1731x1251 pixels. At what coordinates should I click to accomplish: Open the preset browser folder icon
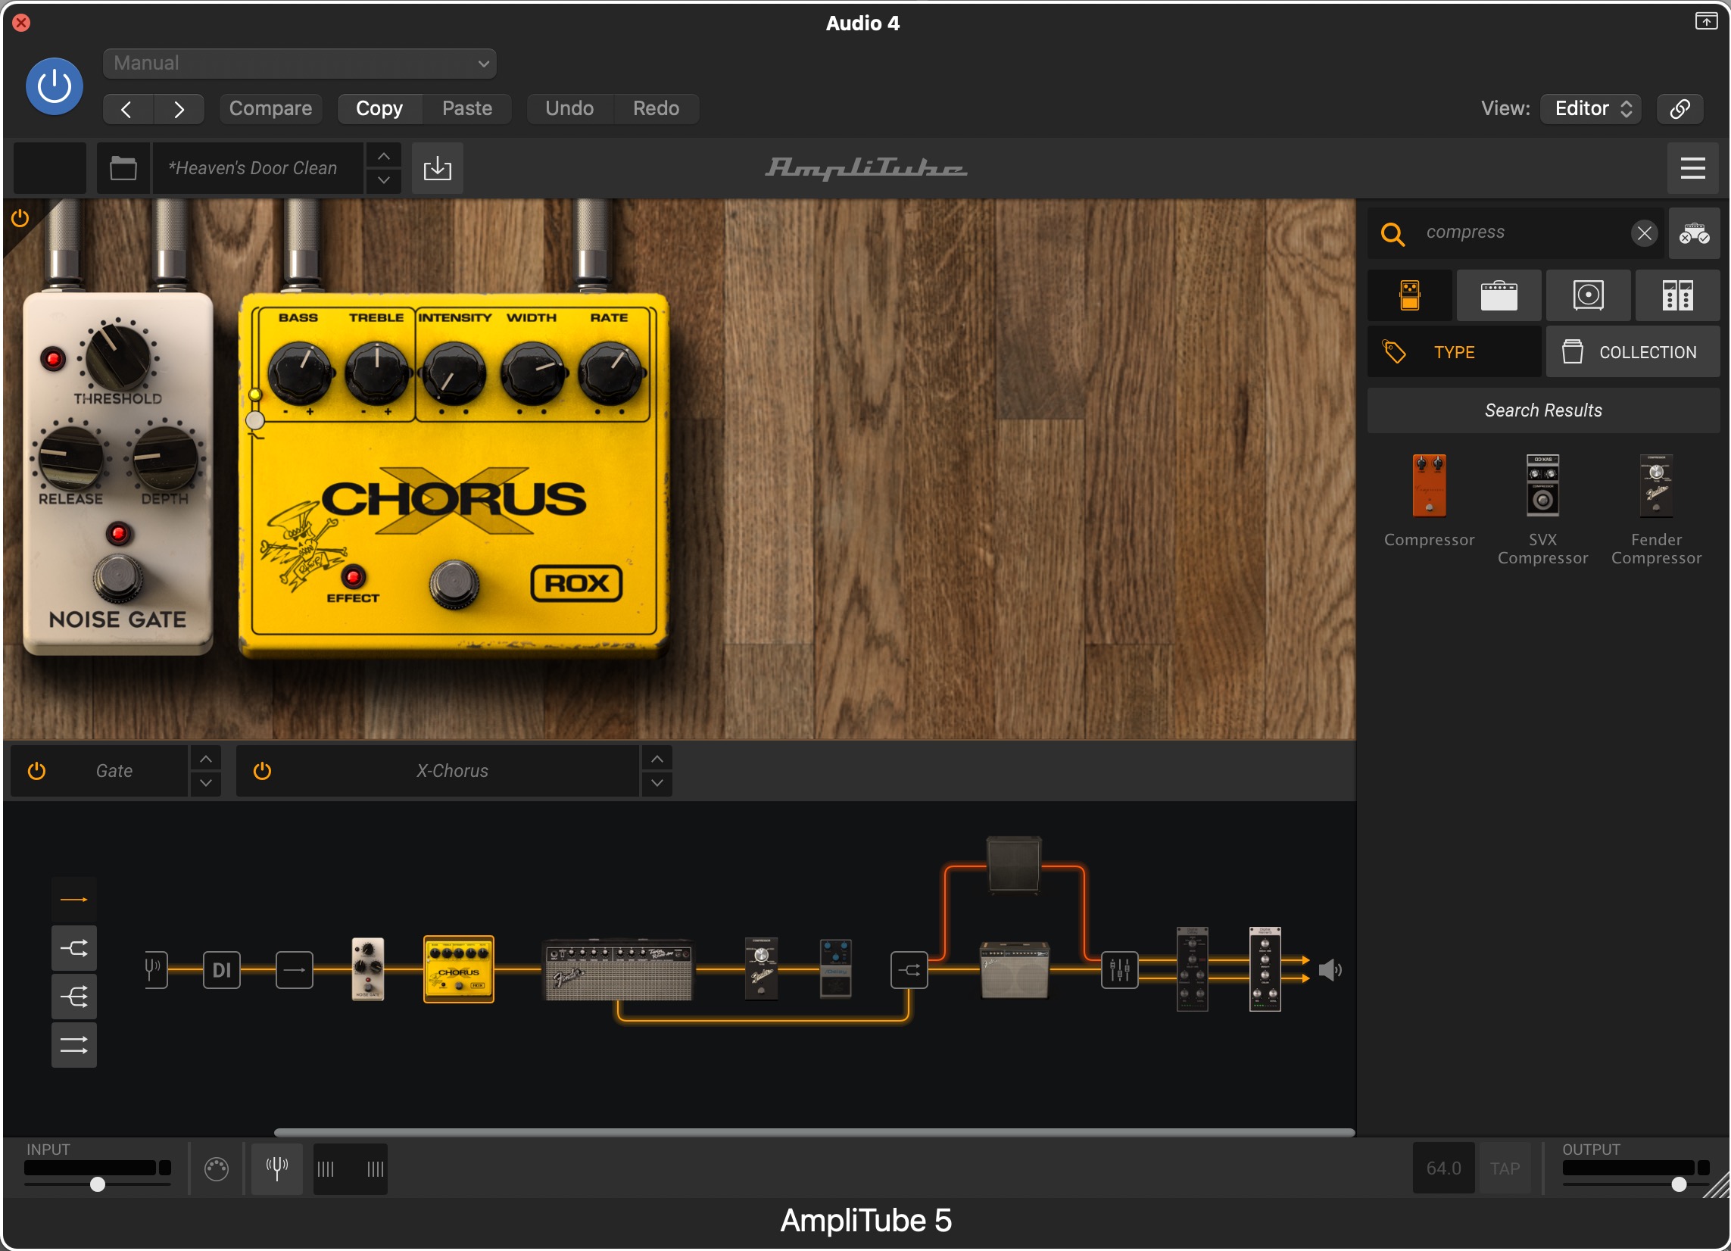point(123,168)
